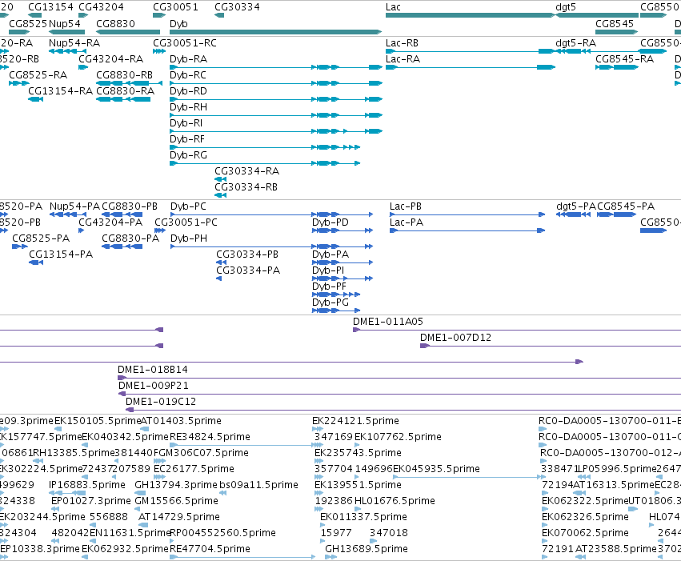This screenshot has height=561, width=681.
Task: Click the Dyb-RF transcript label
Action: (x=187, y=139)
